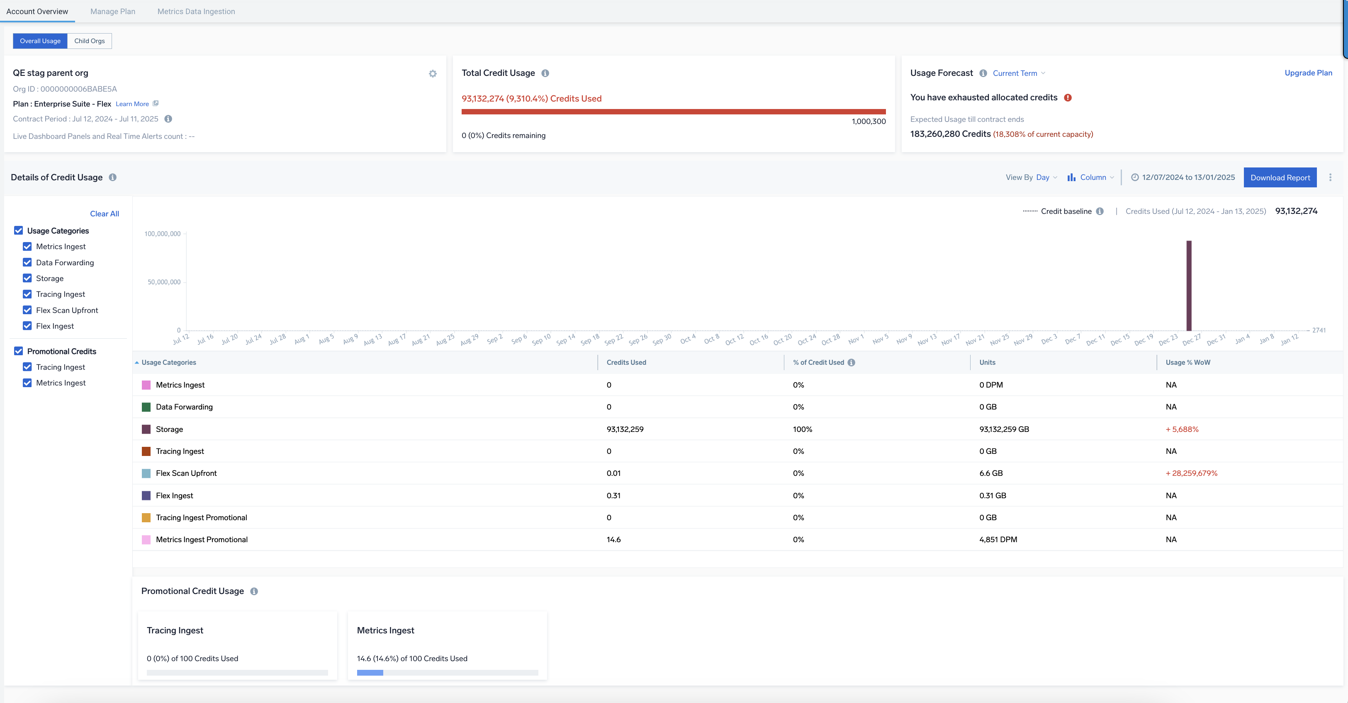Click the '4,851 DPM' units cell
The width and height of the screenshot is (1348, 703).
[998, 539]
